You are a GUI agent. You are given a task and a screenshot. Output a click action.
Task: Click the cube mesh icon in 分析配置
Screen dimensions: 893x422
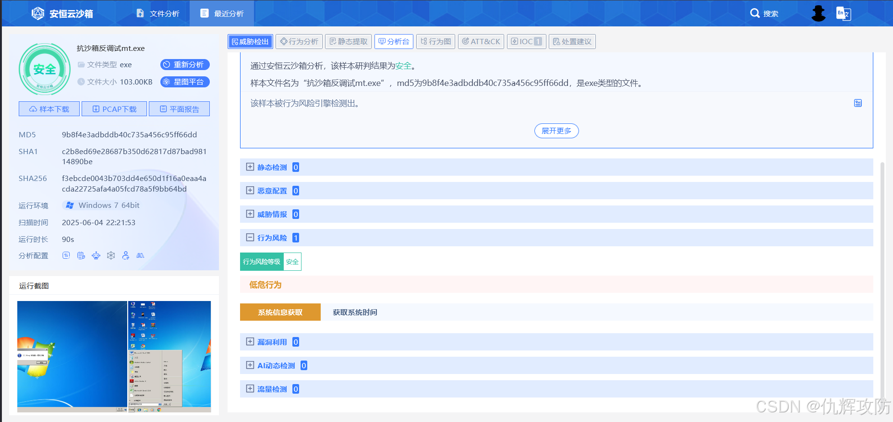coord(111,255)
